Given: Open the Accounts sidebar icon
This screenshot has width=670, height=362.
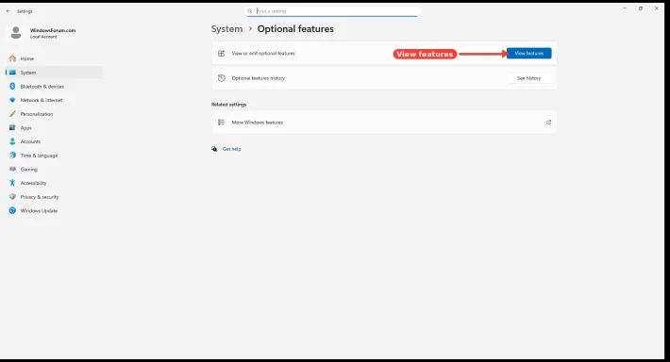Looking at the screenshot, I should tap(12, 141).
